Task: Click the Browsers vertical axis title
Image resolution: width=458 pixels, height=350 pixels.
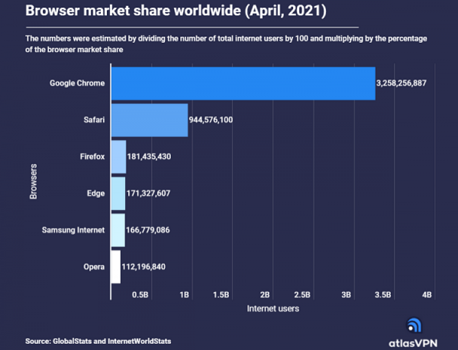Action: coord(34,181)
